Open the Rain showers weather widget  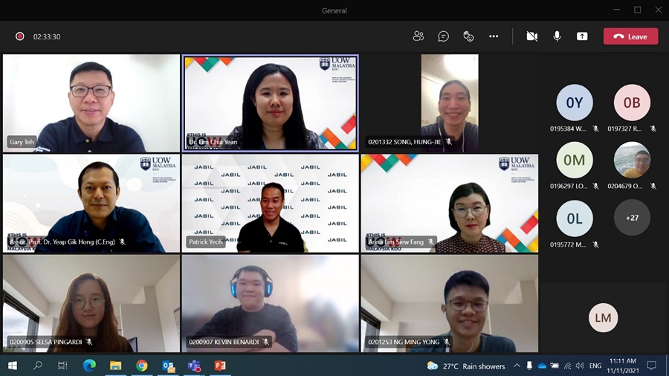(466, 366)
